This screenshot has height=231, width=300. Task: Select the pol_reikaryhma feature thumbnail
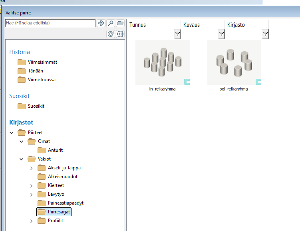click(234, 63)
